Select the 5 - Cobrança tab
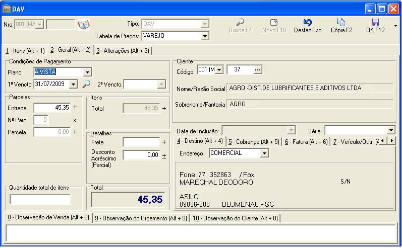The image size is (402, 248). pyautogui.click(x=253, y=142)
